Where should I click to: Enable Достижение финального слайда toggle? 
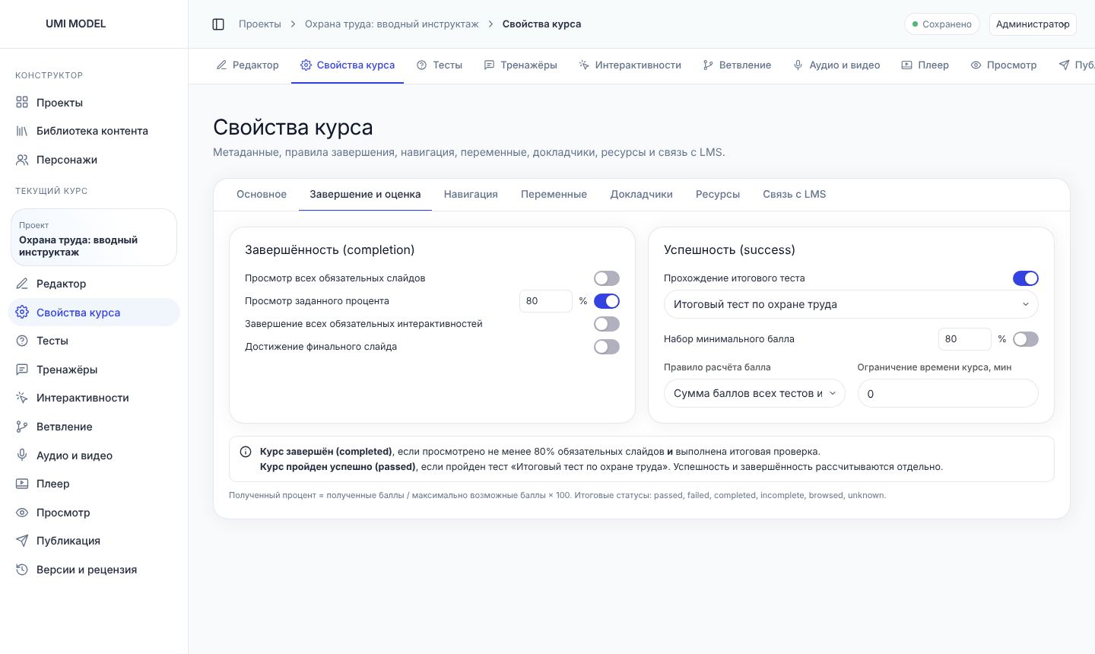tap(607, 347)
